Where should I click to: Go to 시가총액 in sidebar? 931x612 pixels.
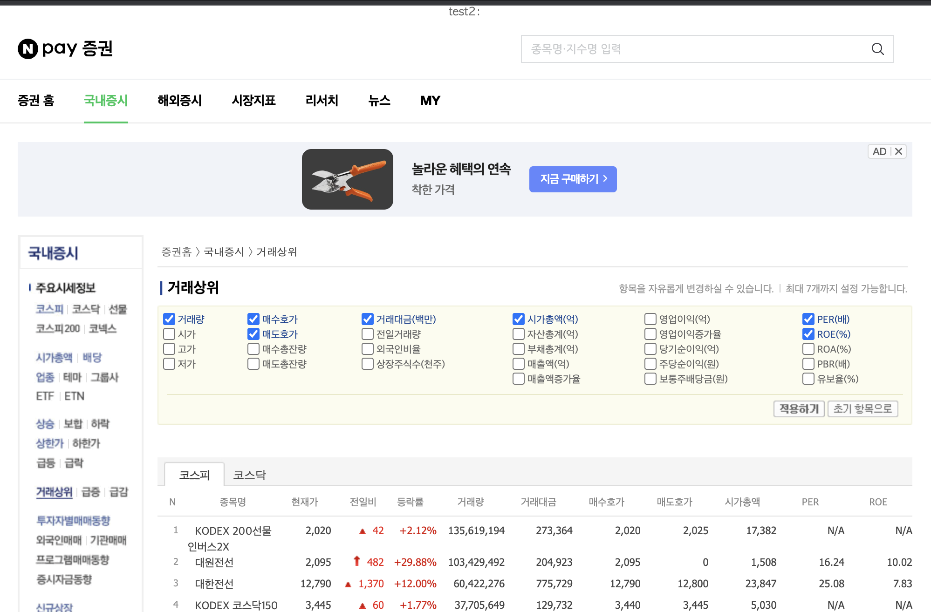54,358
